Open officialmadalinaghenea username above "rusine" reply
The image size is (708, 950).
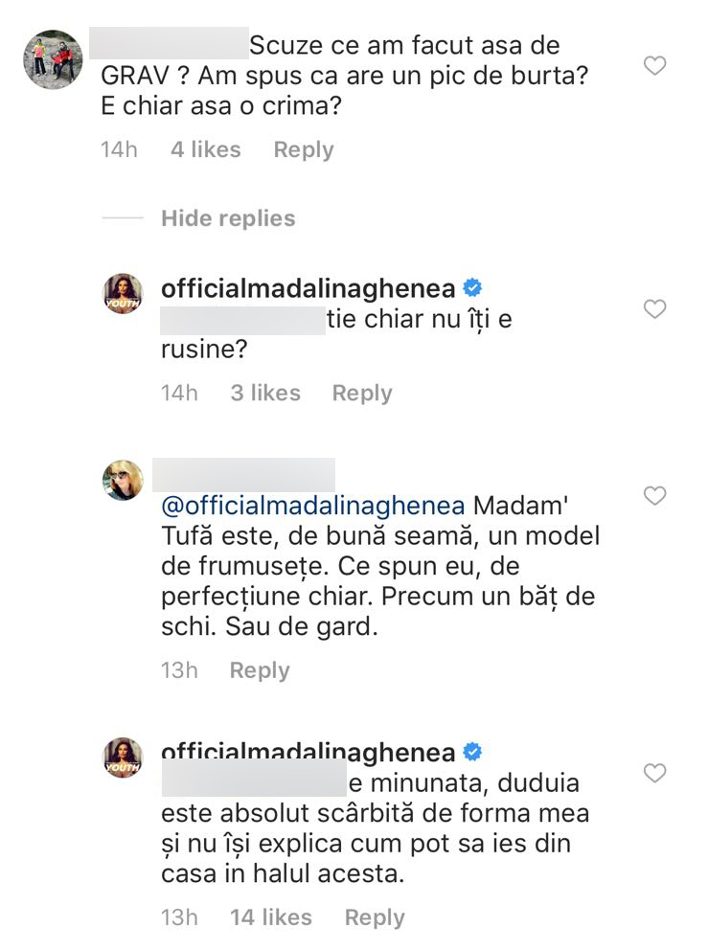tap(308, 287)
